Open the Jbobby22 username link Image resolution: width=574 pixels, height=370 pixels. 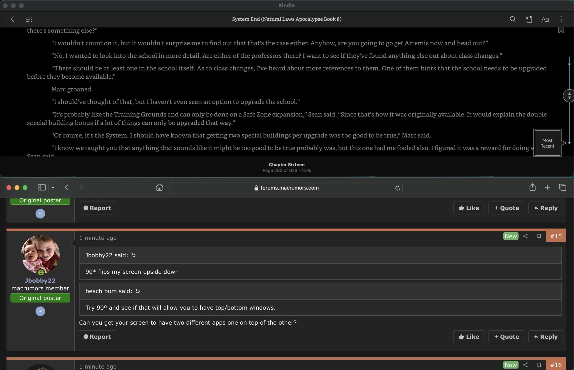[40, 280]
